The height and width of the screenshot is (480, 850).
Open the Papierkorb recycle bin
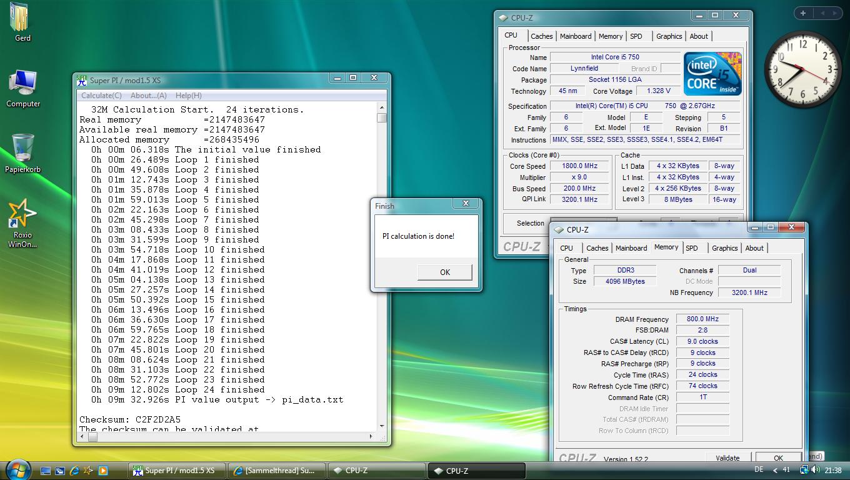point(22,149)
